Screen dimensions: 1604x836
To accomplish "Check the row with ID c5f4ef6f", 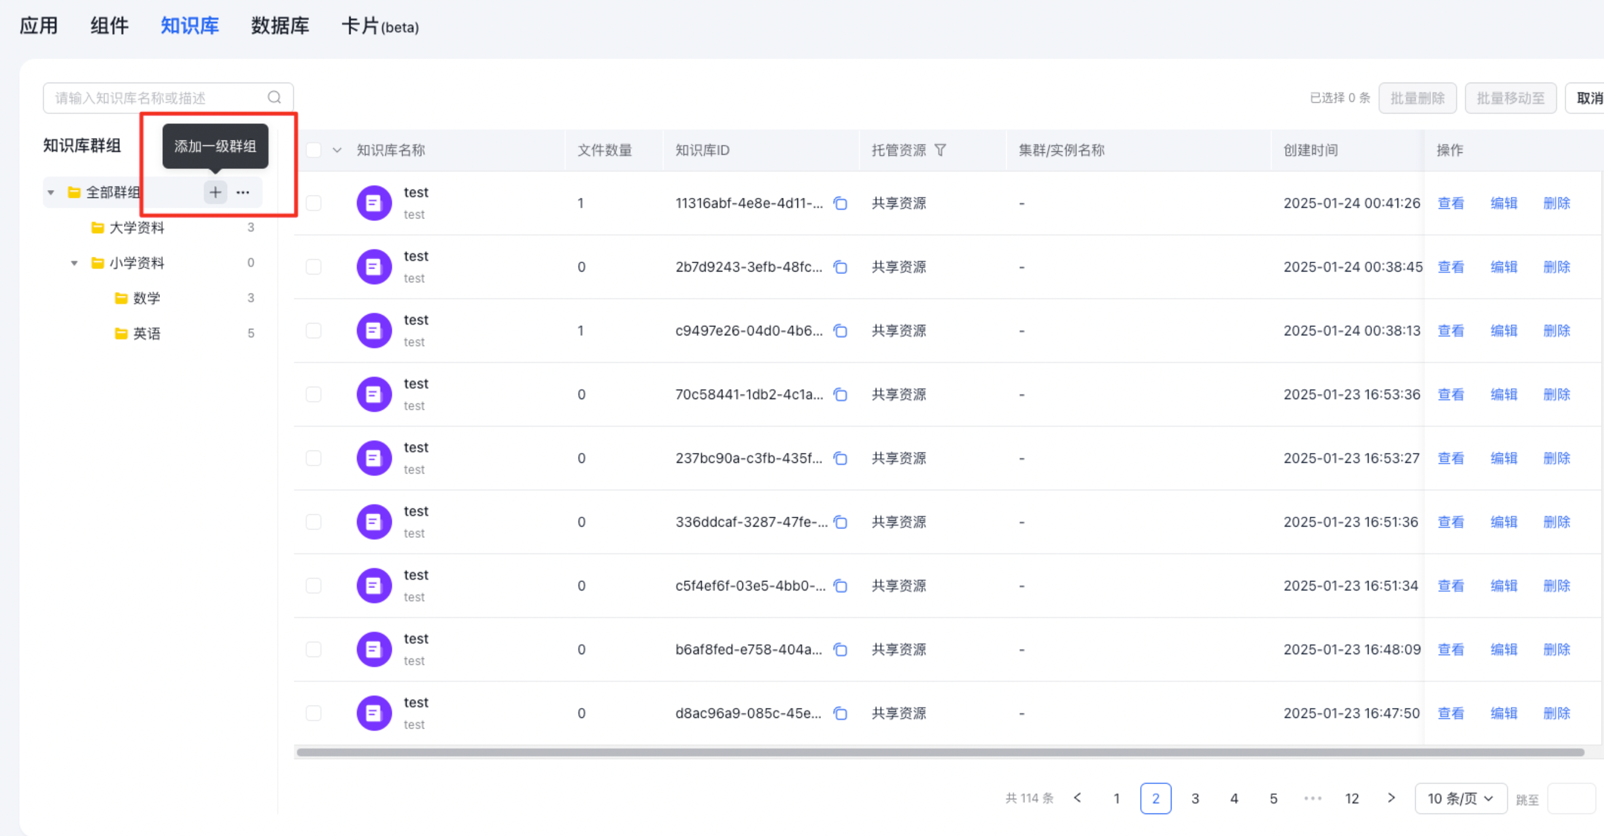I will click(313, 586).
